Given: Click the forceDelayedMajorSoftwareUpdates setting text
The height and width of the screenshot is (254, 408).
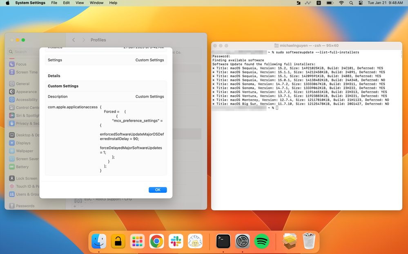Looking at the screenshot, I should point(131,150).
